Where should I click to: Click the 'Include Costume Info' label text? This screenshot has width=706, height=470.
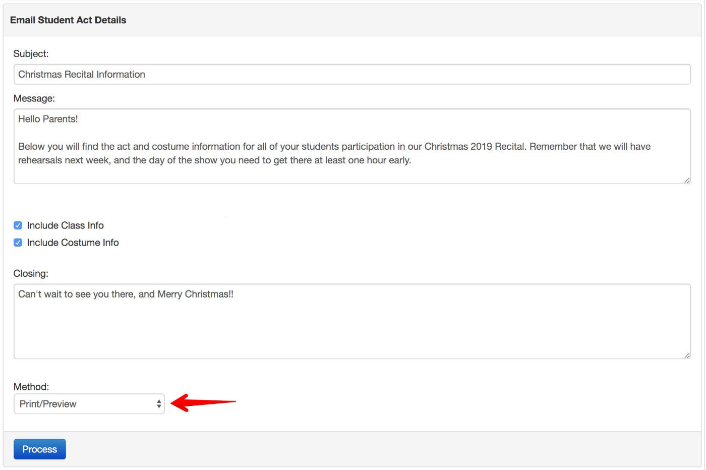pos(73,243)
